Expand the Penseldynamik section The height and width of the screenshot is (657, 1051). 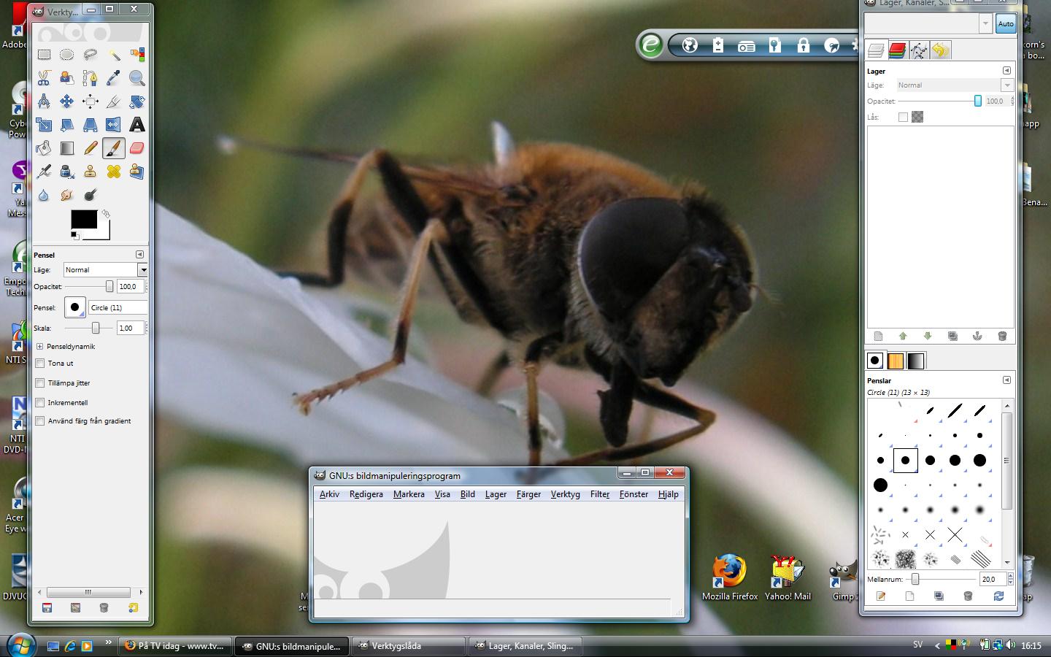[40, 347]
